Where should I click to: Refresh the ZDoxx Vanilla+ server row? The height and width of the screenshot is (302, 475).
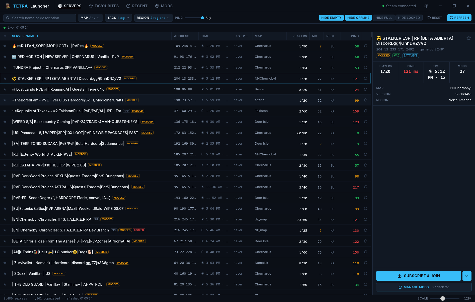coord(366,274)
